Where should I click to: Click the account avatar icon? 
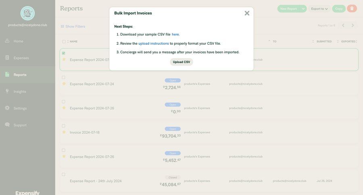(27, 13)
